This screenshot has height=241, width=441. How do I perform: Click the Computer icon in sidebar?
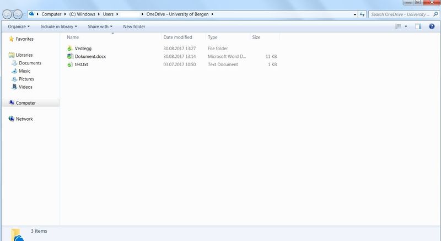11,103
